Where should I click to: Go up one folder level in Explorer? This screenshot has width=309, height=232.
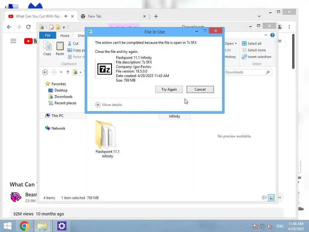tap(68, 72)
